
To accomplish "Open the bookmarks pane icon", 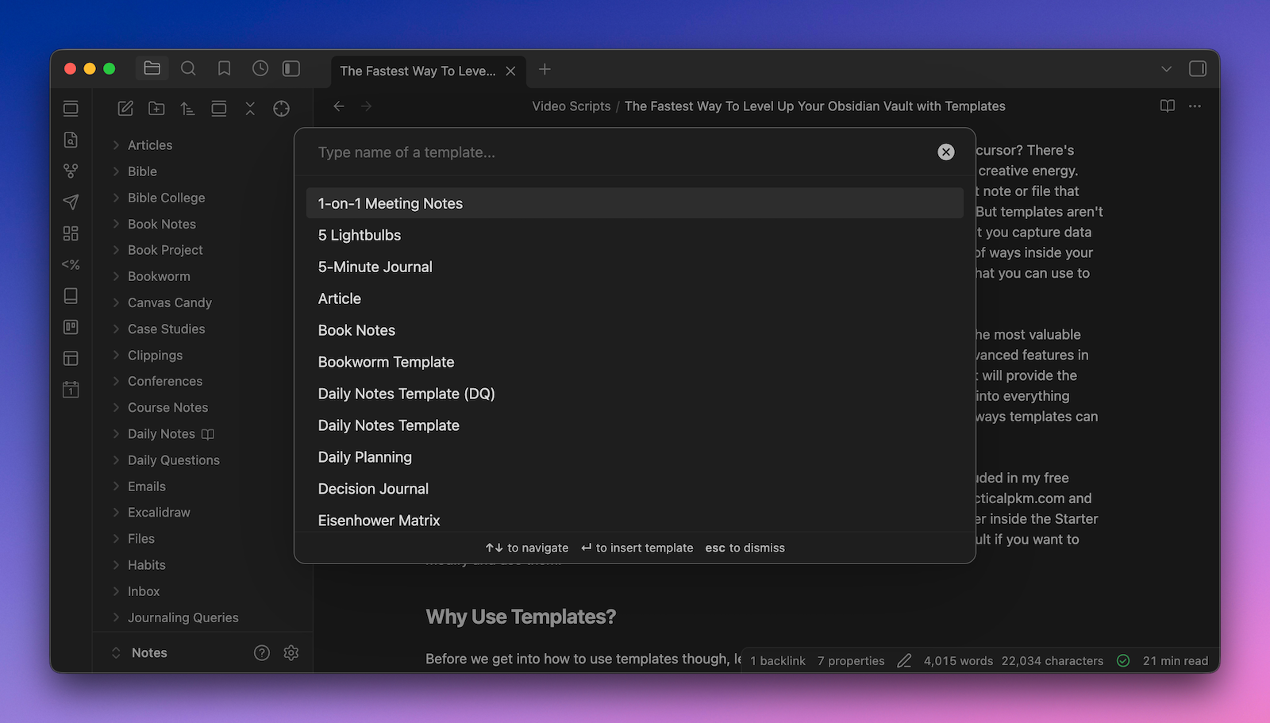I will pyautogui.click(x=225, y=69).
